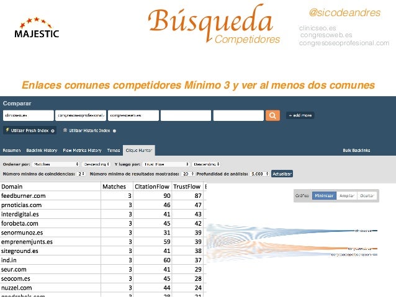Viewport: 396px width, 297px height.
Task: Click the first compare field with clinicseo.es
Action: click(29, 115)
